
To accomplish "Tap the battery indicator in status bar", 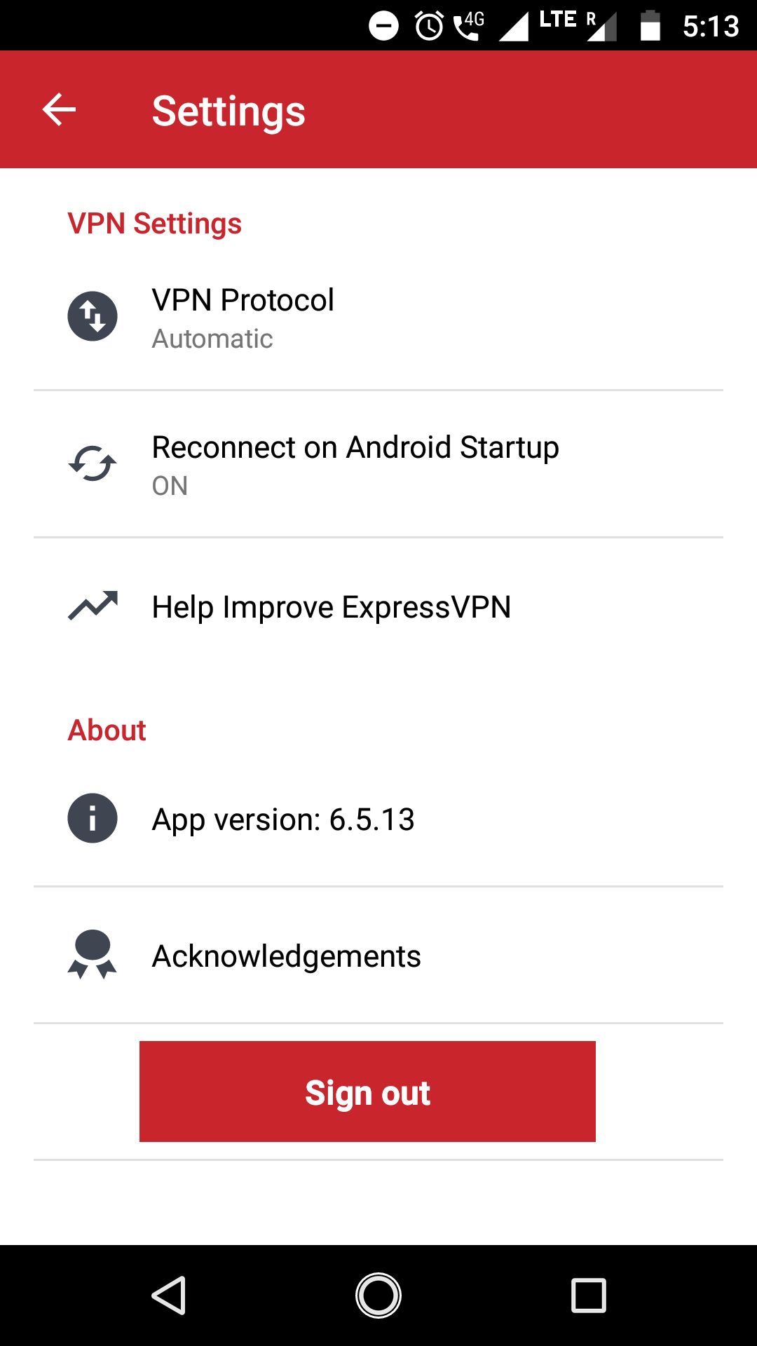I will point(650,27).
